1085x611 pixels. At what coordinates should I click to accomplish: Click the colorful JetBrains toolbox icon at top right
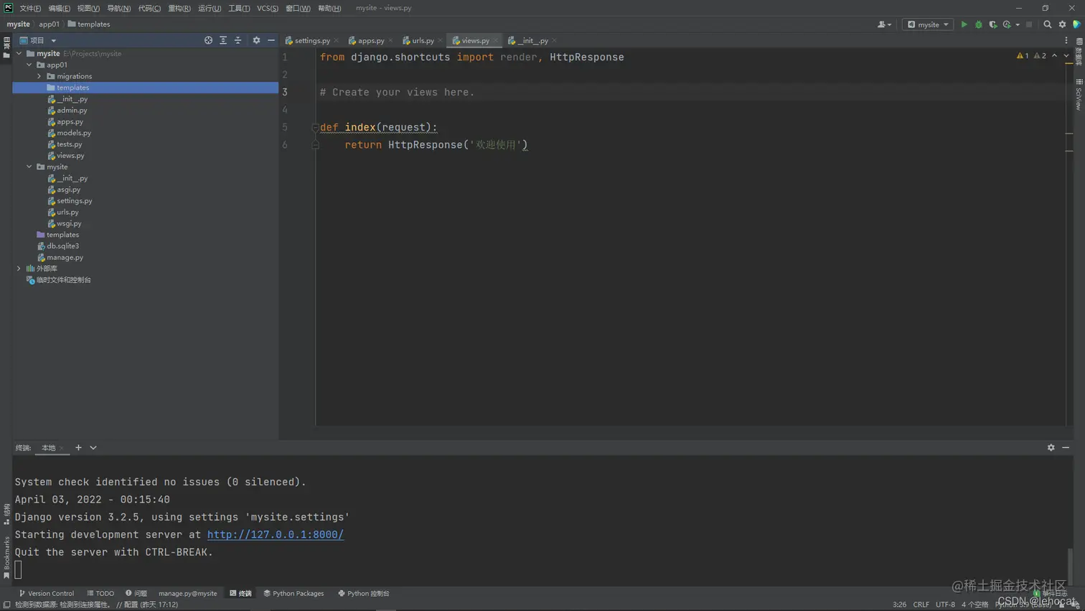[1076, 24]
